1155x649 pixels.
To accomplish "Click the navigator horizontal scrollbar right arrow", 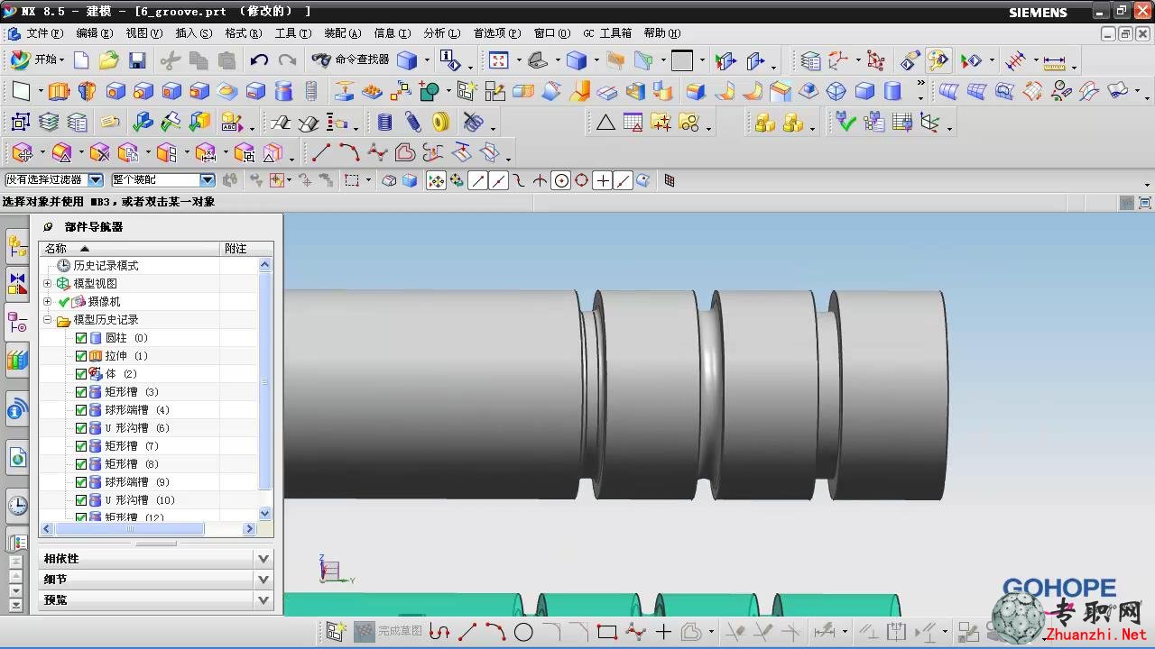I will pyautogui.click(x=251, y=529).
